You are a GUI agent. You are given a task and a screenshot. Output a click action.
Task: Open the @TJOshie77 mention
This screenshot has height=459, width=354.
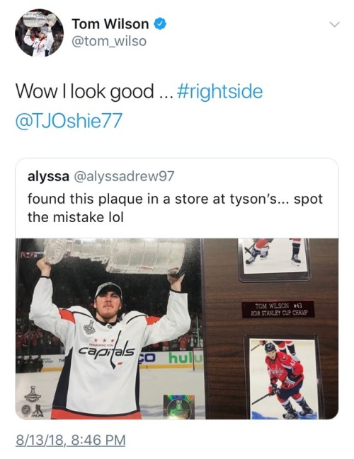[69, 121]
